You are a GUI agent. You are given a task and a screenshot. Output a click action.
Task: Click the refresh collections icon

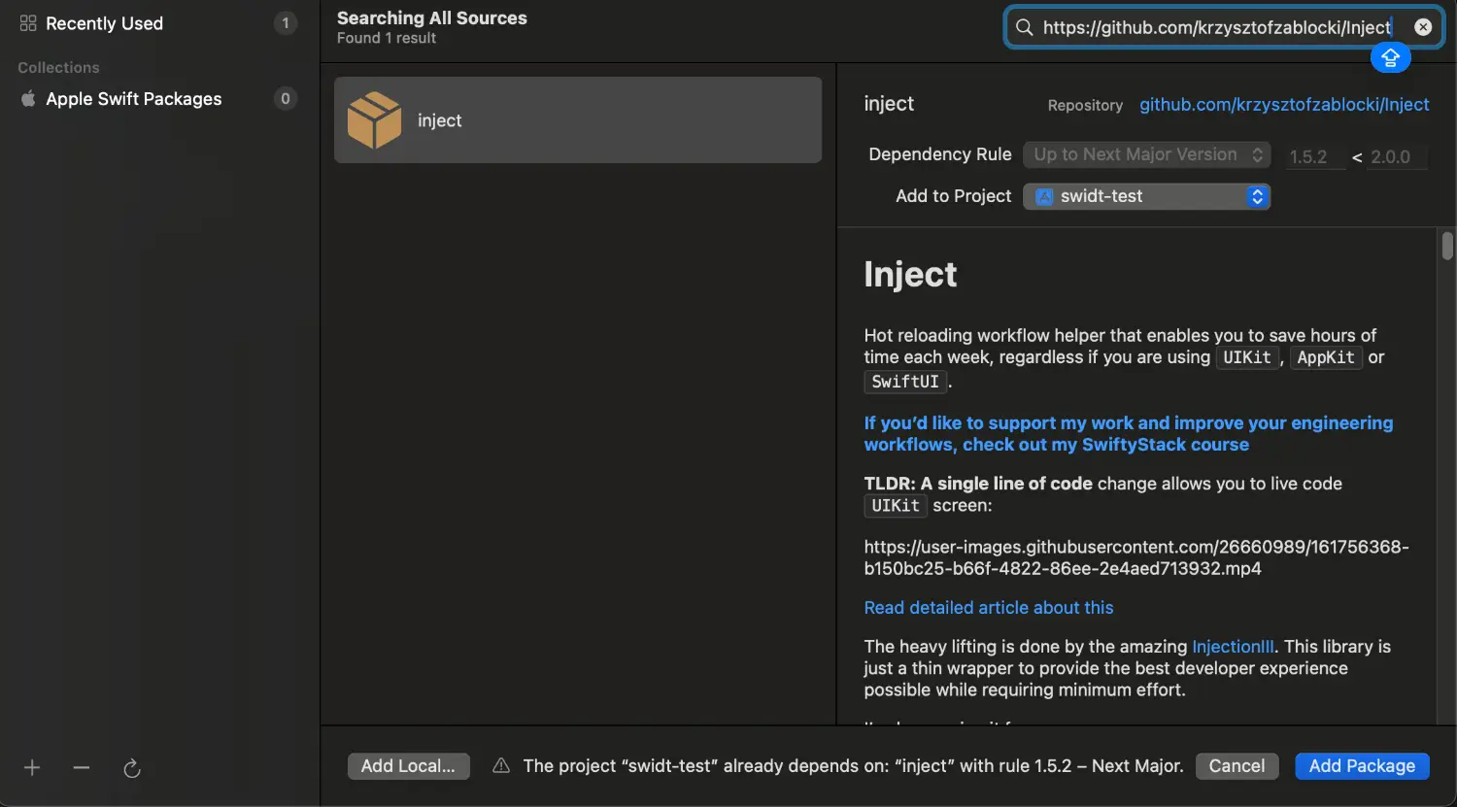[132, 769]
